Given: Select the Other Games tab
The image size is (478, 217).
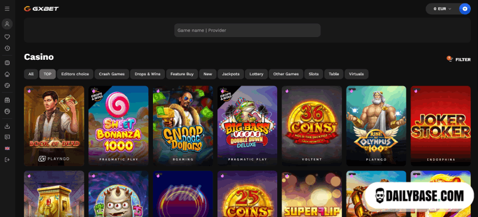Looking at the screenshot, I should coord(286,74).
